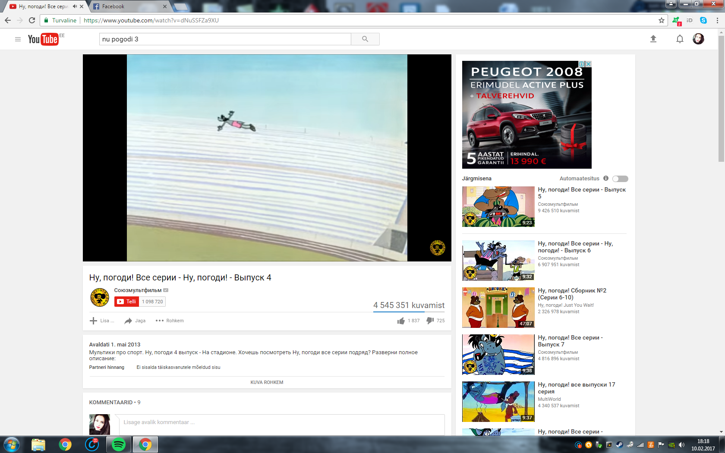Click the browser address bar URL
The image size is (725, 453).
pyautogui.click(x=151, y=20)
